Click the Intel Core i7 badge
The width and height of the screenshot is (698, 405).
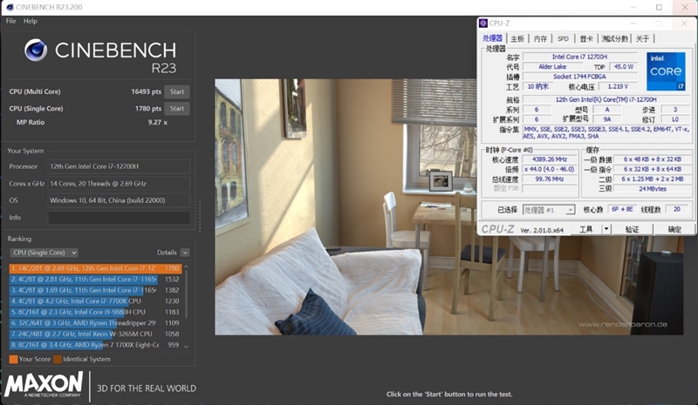(x=665, y=71)
